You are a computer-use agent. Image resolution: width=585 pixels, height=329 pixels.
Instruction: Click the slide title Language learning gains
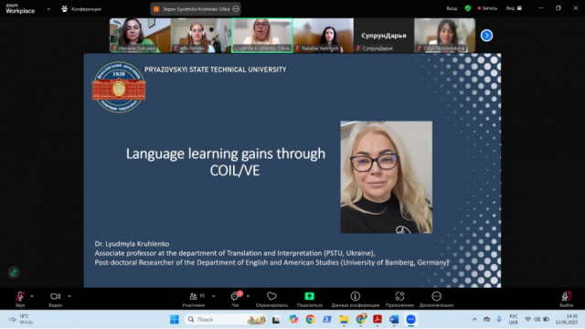[x=226, y=162]
